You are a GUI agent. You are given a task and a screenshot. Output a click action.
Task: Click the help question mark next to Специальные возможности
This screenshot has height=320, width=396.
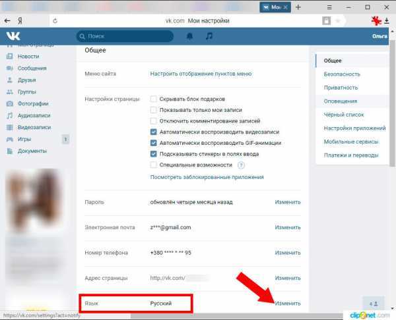[241, 165]
